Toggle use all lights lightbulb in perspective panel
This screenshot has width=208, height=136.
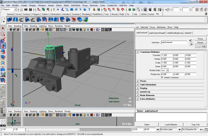click(x=85, y=30)
